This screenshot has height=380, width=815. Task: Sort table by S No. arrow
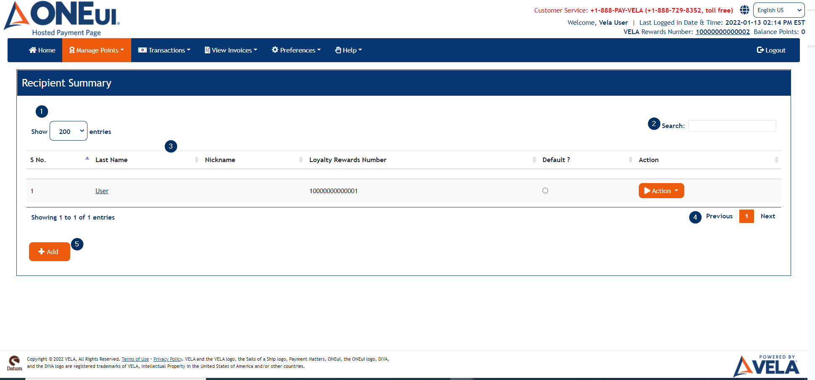(x=87, y=159)
